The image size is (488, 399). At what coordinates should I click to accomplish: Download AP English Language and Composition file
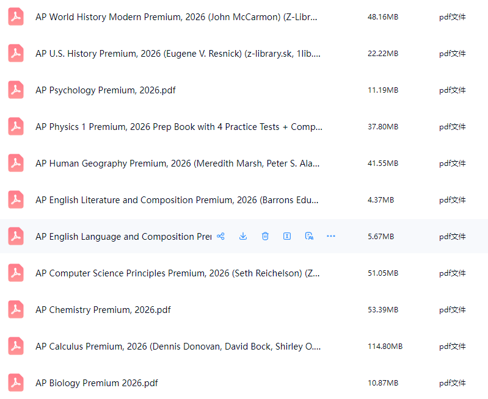click(x=243, y=236)
